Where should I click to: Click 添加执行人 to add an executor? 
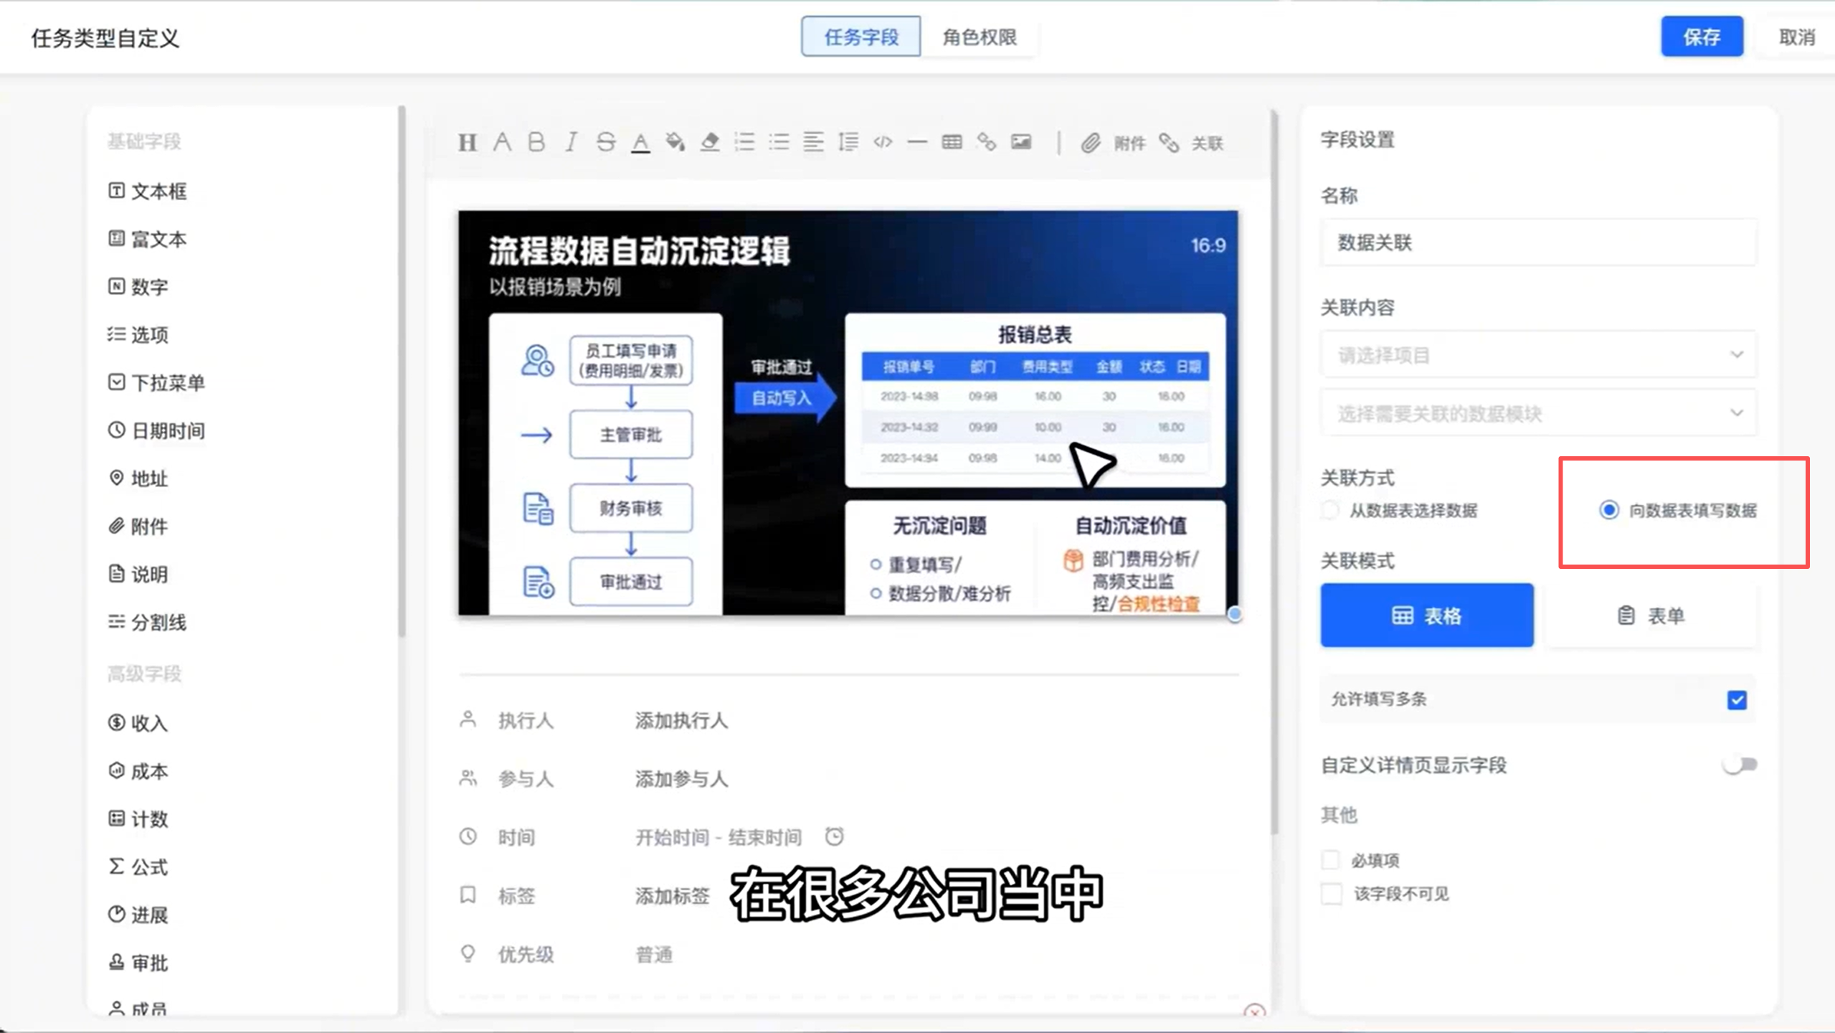click(681, 720)
